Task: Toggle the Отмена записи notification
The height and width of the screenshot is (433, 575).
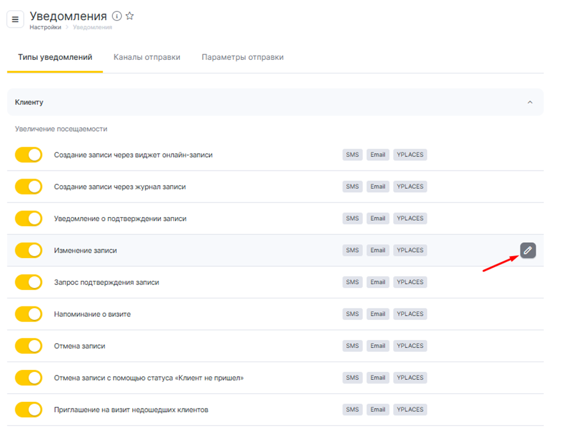Action: tap(28, 346)
